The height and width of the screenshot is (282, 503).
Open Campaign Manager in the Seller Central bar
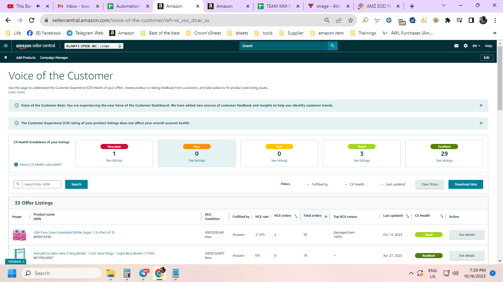[54, 58]
